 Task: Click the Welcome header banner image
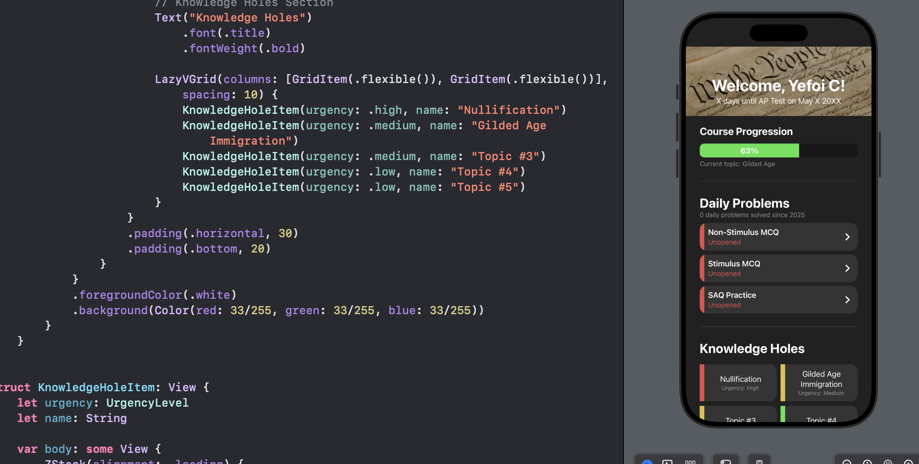pyautogui.click(x=778, y=68)
